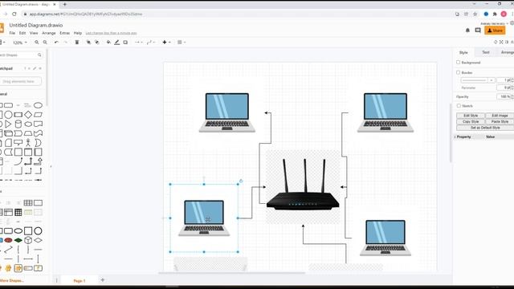This screenshot has width=514, height=289.
Task: Open the connection arrow style dropdown
Action: [139, 43]
